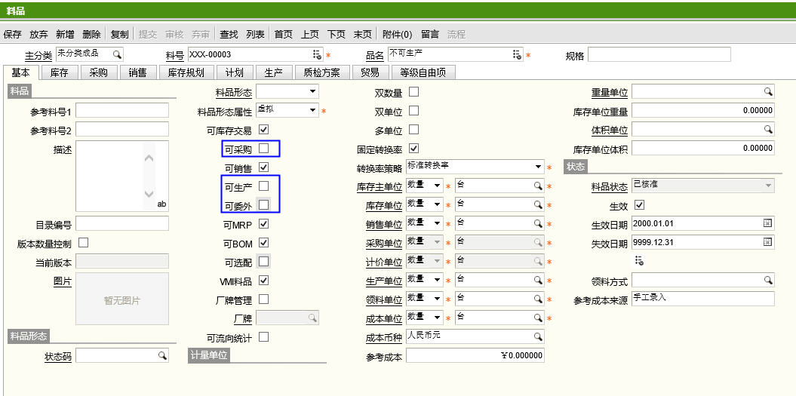796x396 pixels.
Task: Click calendar icon for 失效日期
Action: 768,242
